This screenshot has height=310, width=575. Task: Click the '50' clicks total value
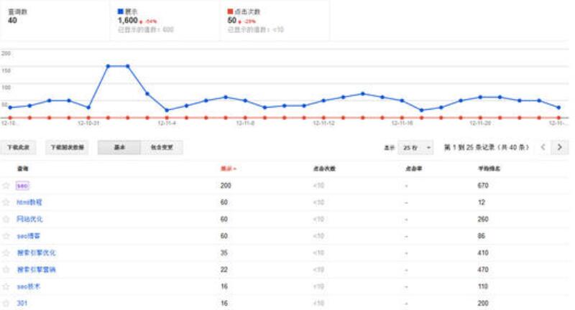(x=231, y=21)
